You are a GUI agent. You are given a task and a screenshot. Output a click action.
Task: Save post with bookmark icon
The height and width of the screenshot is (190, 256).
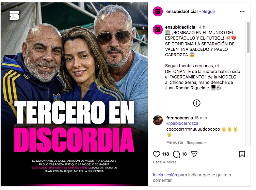tap(242, 154)
